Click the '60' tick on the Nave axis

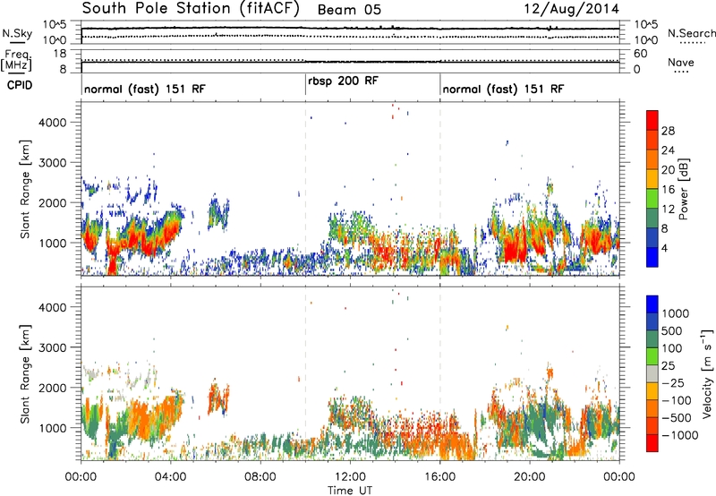point(640,54)
